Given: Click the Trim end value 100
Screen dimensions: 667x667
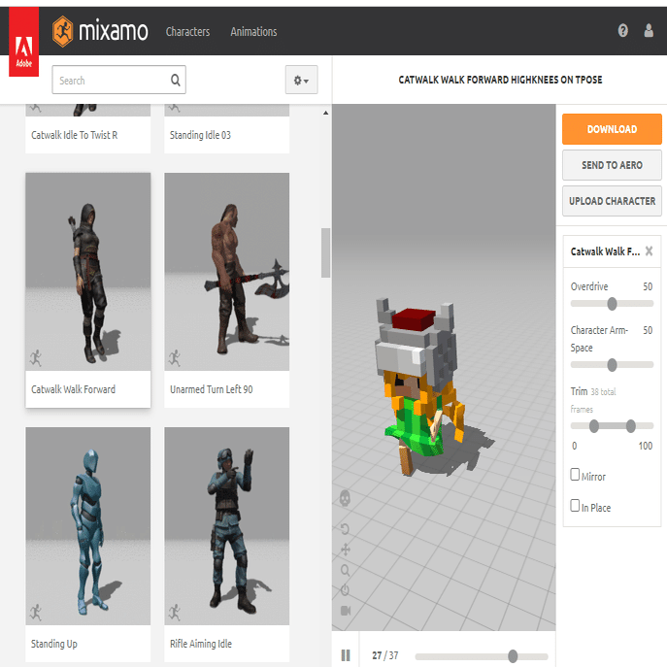Looking at the screenshot, I should click(645, 446).
